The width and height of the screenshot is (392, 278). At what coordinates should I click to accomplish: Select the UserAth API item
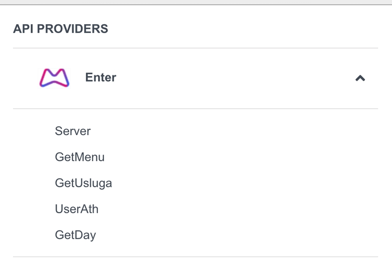[x=77, y=209]
